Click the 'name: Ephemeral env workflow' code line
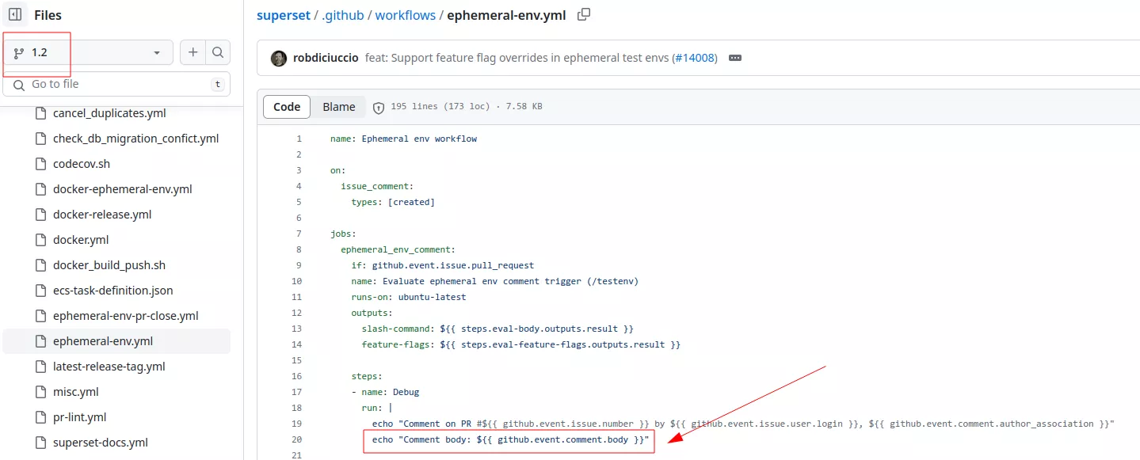The height and width of the screenshot is (460, 1140). (x=403, y=139)
